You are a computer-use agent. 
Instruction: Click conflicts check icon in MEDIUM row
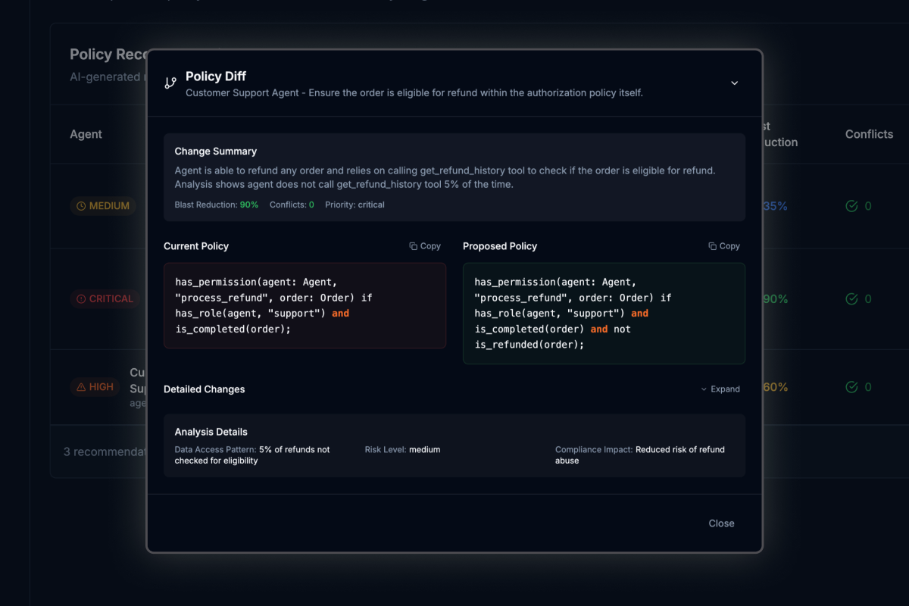(851, 206)
